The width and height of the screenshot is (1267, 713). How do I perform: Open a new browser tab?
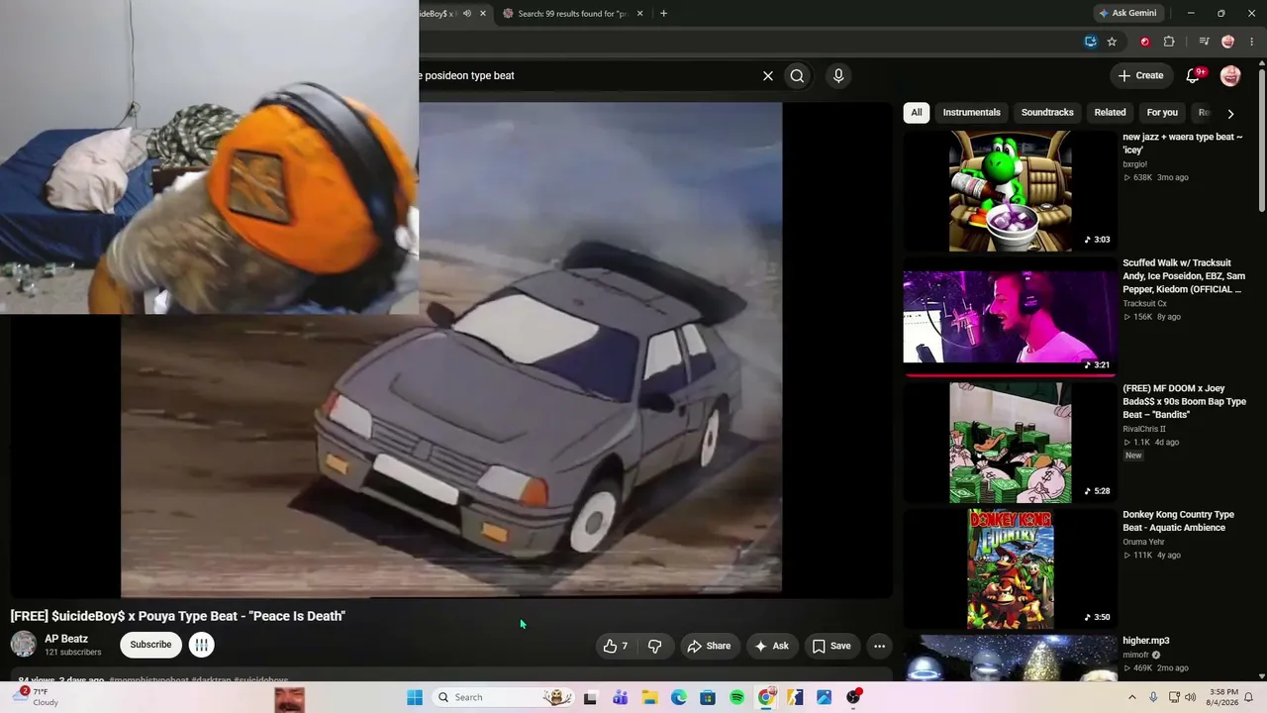663,14
